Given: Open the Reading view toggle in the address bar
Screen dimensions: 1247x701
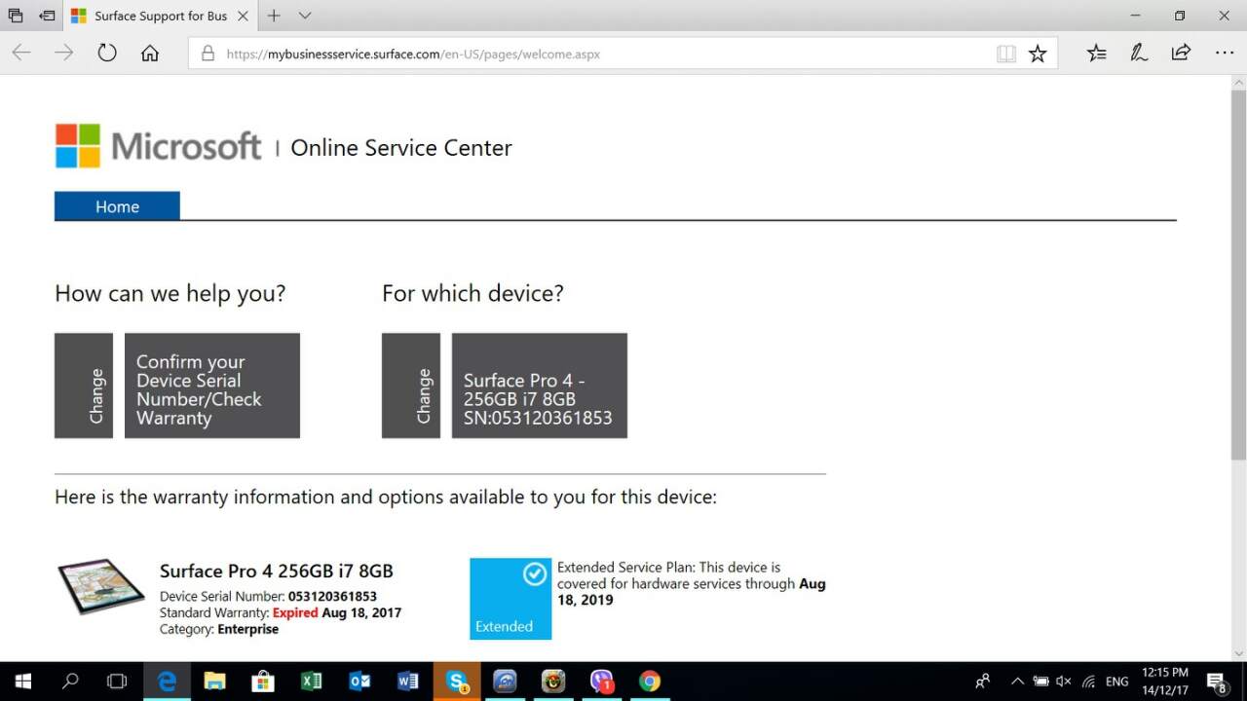Looking at the screenshot, I should coord(1005,53).
